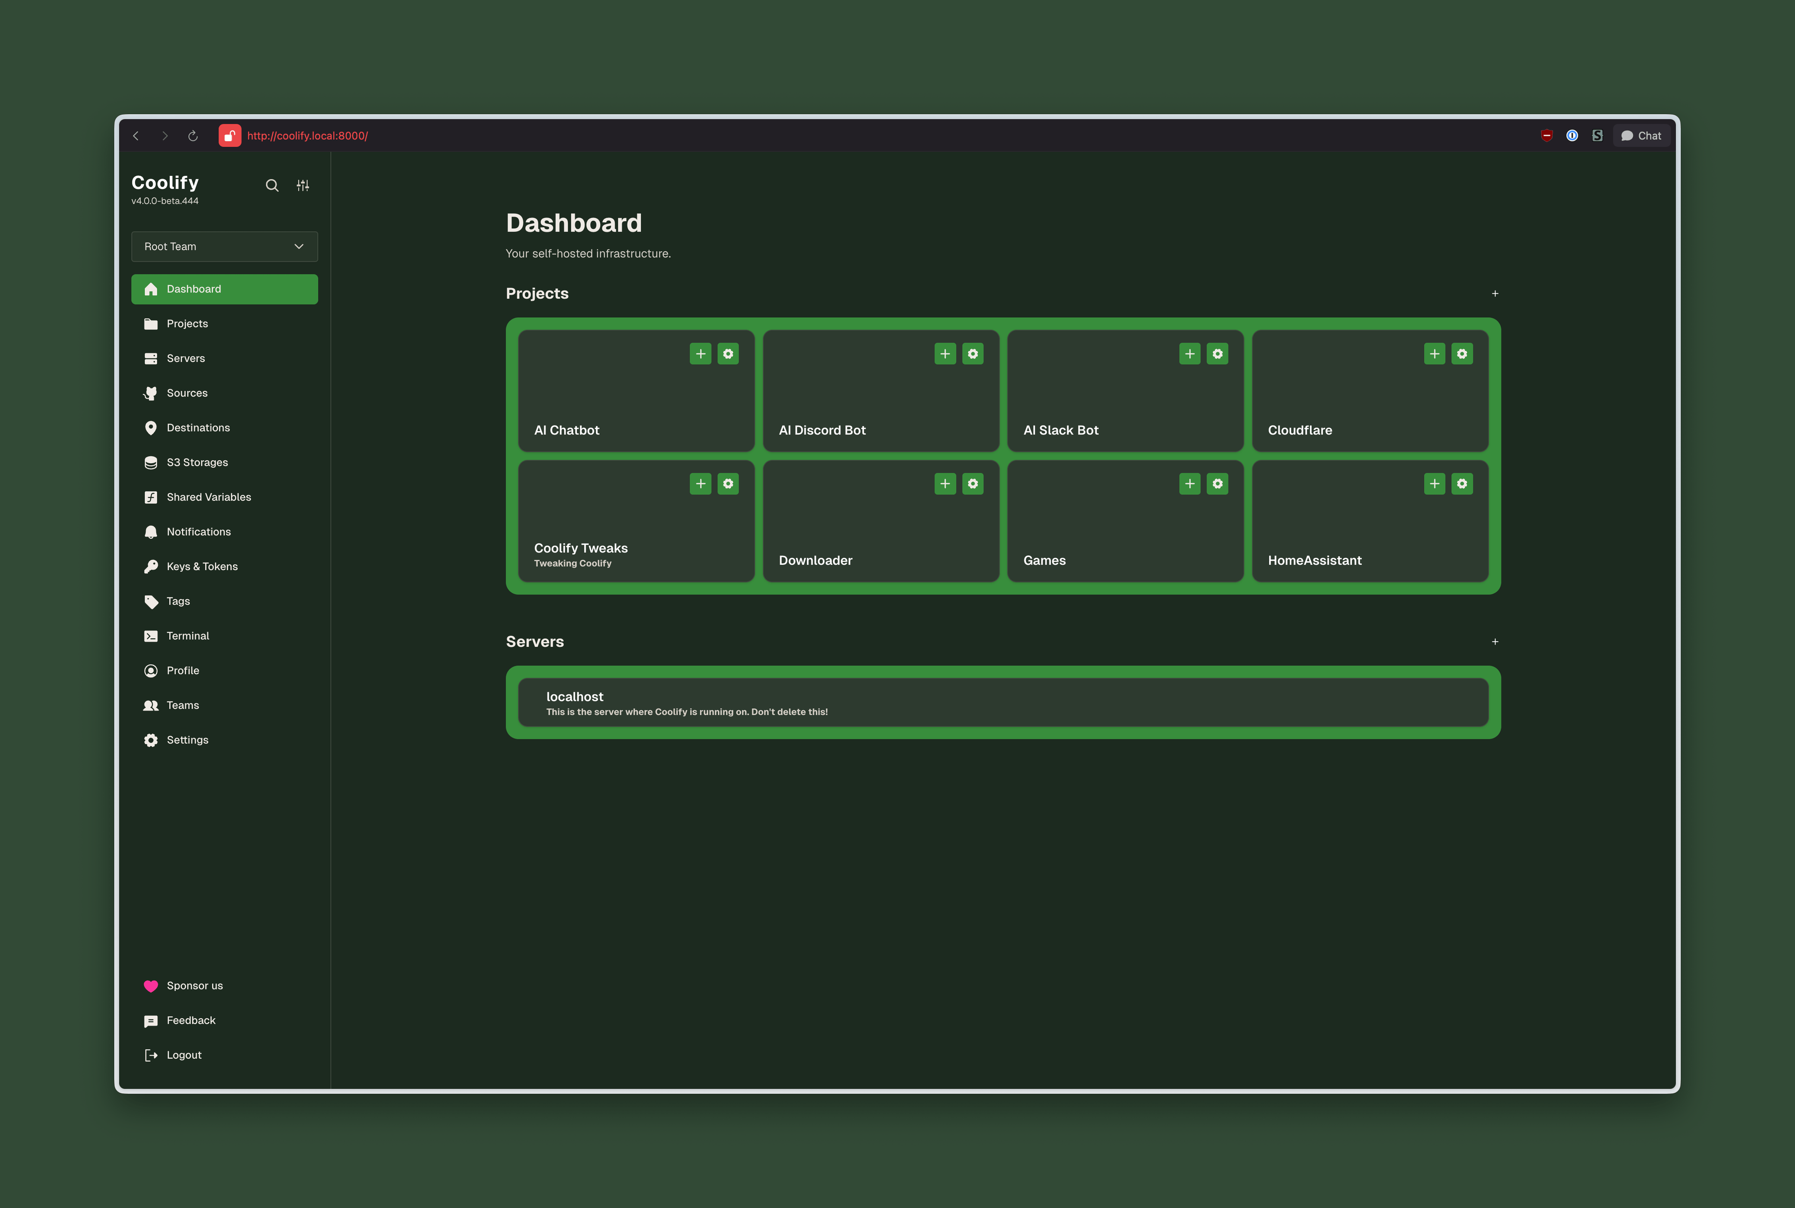Click the coolify.local address bar
Viewport: 1795px width, 1208px height.
[x=307, y=136]
